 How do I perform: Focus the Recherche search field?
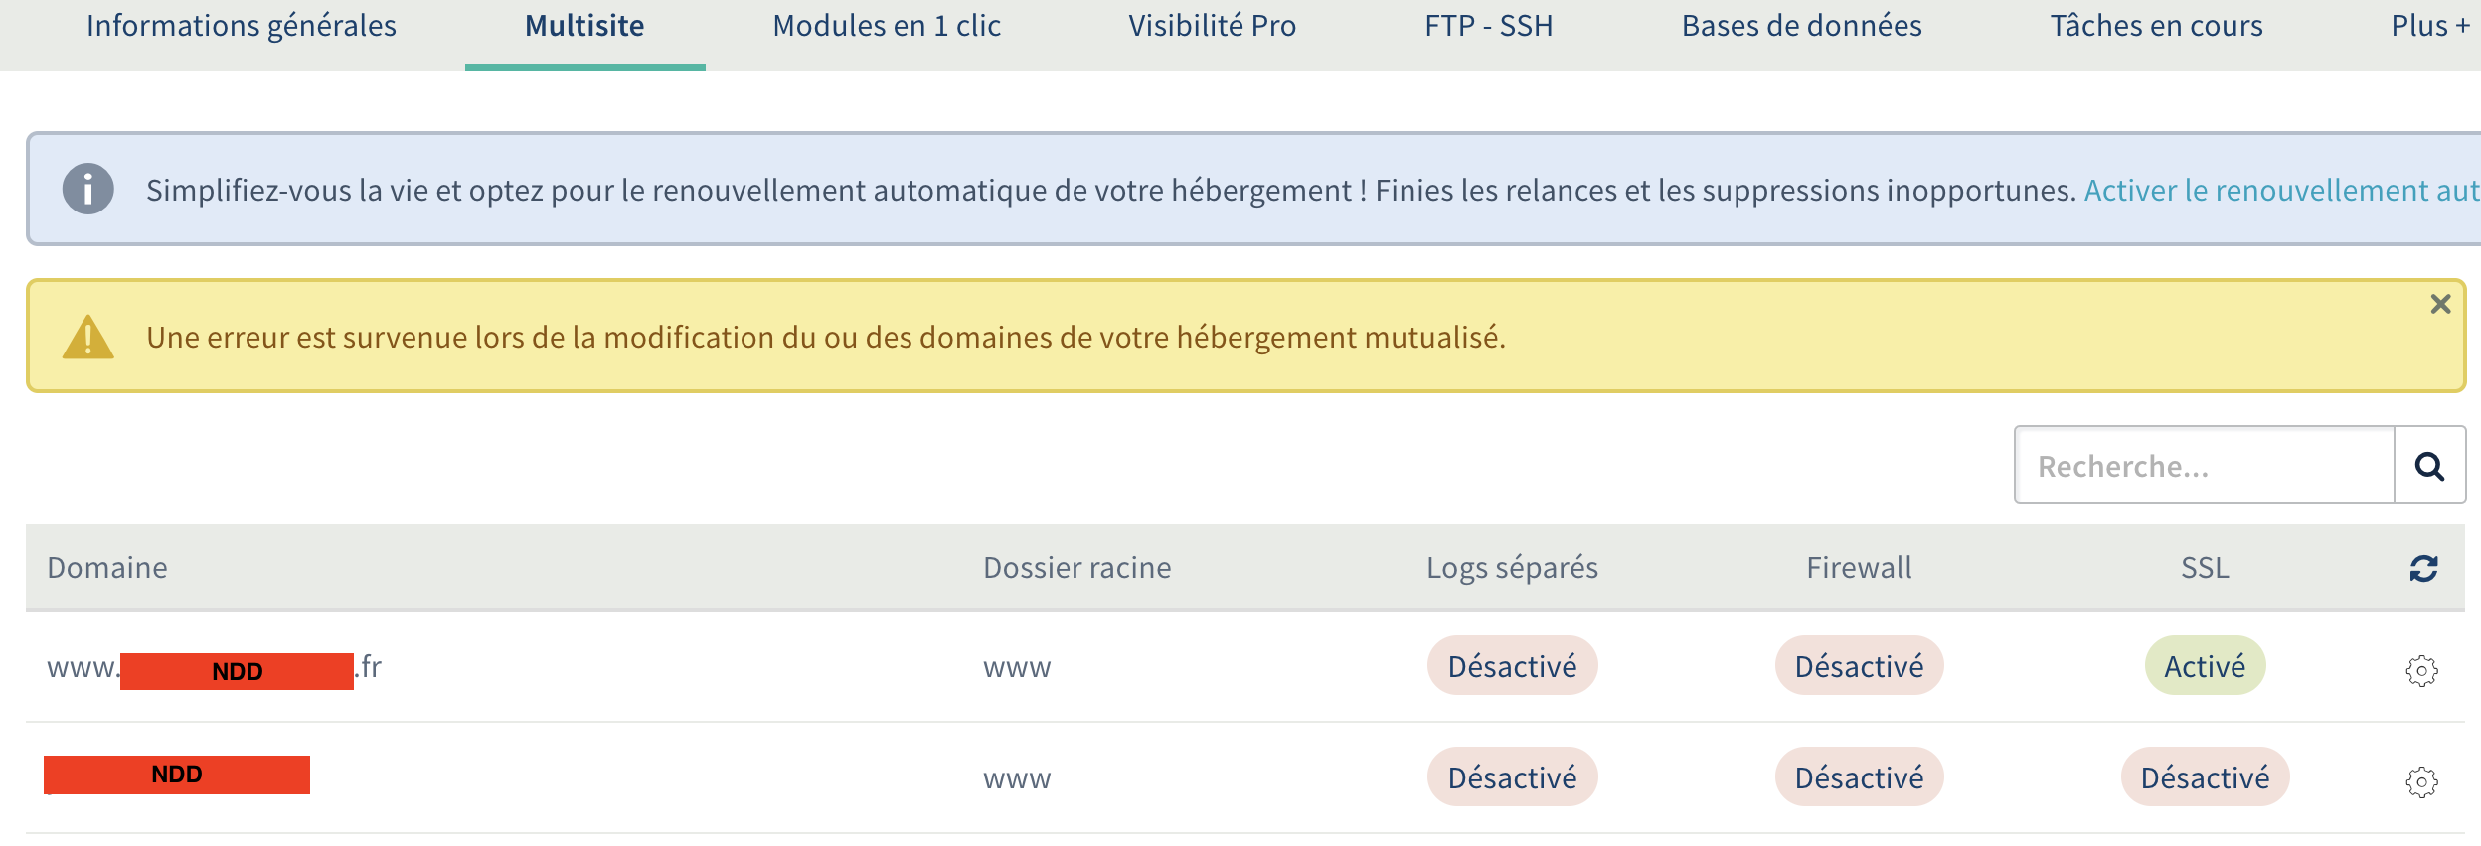(x=2204, y=466)
